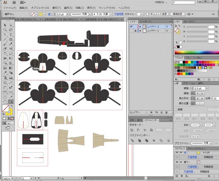Viewport: 219px width, 181px height.
Task: Select the Gradient tool
Action: click(11, 68)
